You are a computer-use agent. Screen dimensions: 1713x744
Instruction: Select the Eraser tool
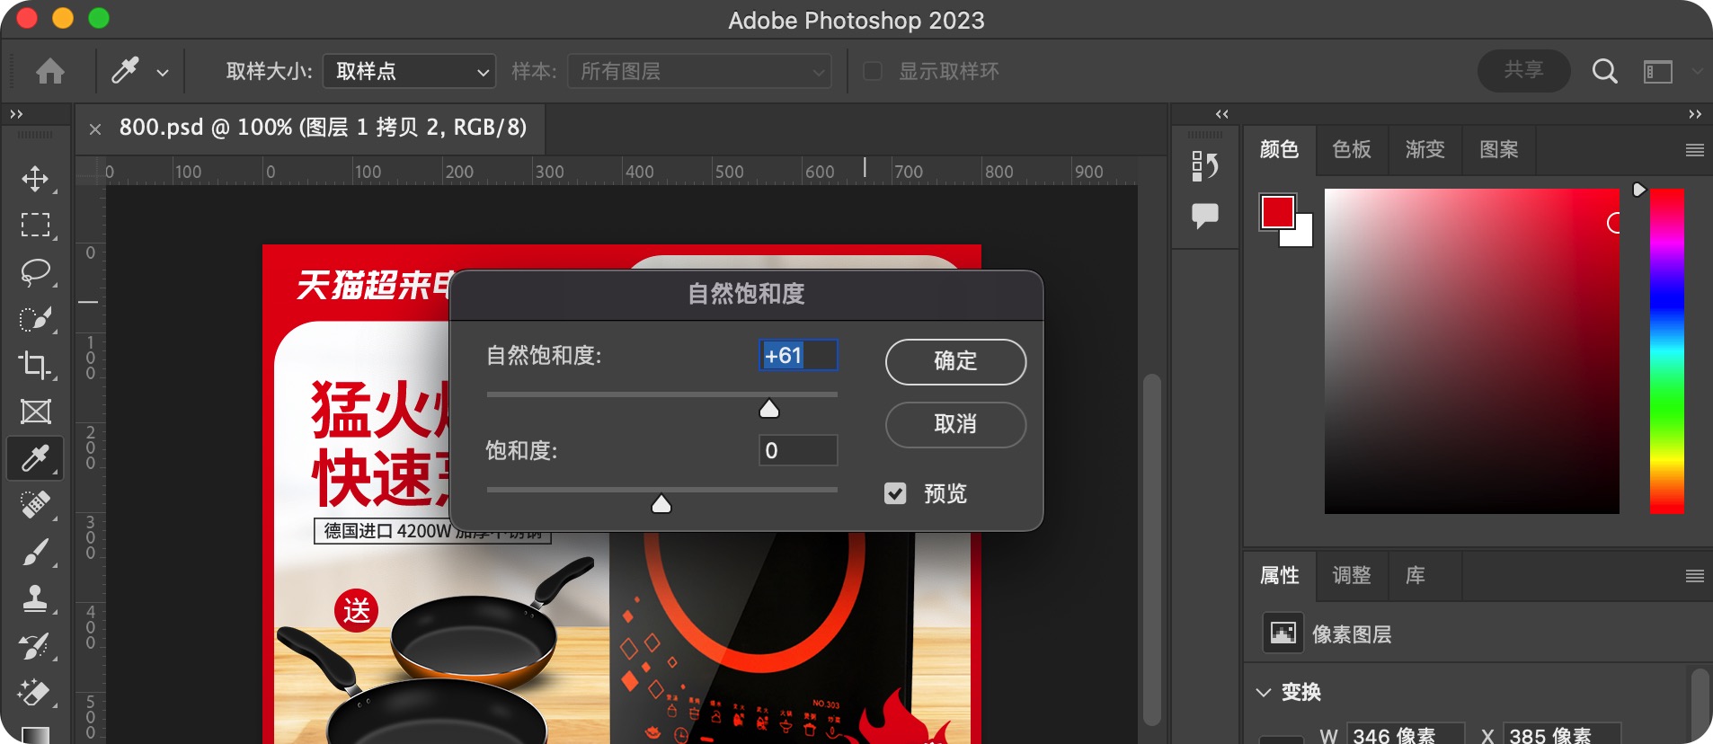[x=35, y=692]
